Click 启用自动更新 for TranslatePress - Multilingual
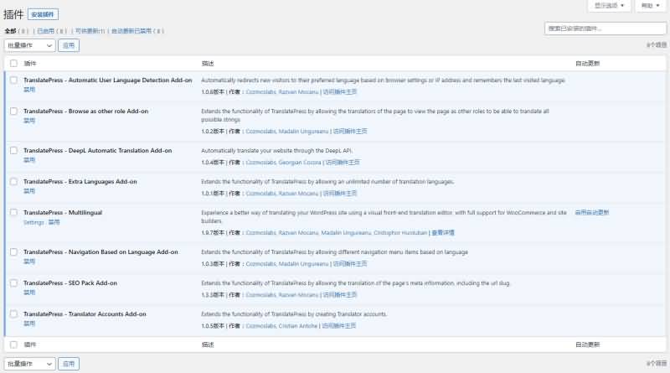Screen dimensions: 670x373 (592, 213)
